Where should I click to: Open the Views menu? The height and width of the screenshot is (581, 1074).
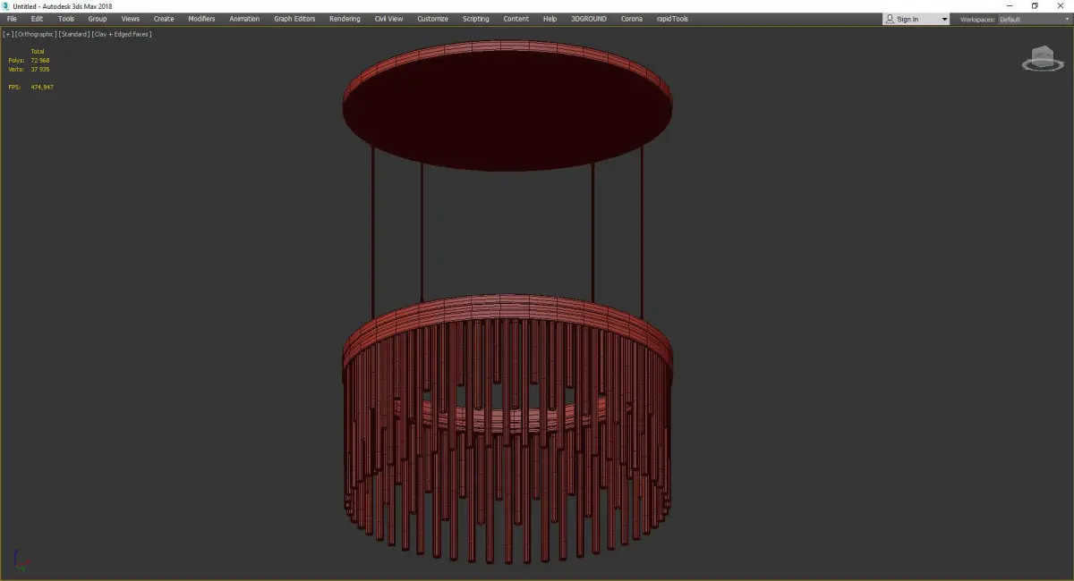pyautogui.click(x=131, y=19)
